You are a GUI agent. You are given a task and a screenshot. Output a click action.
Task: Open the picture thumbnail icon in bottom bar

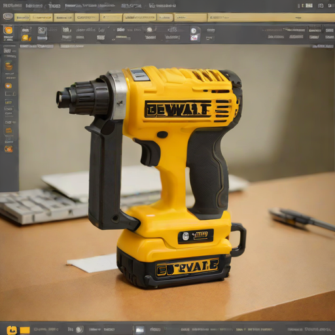pyautogui.click(x=139, y=329)
